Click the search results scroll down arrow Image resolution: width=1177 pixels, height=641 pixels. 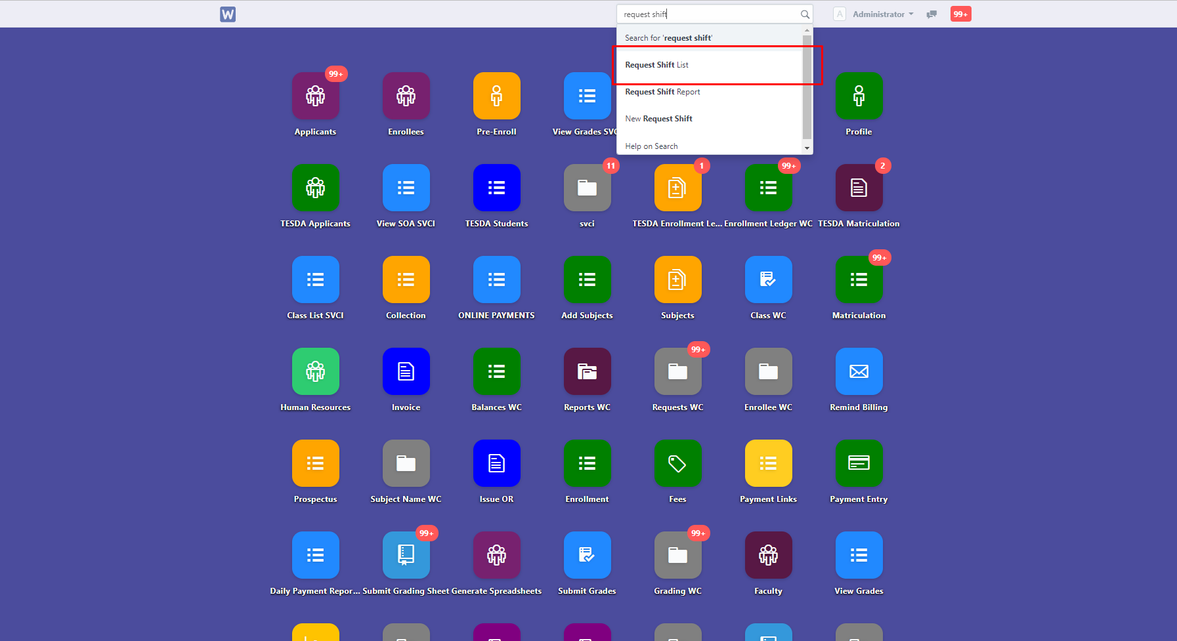[x=807, y=148]
